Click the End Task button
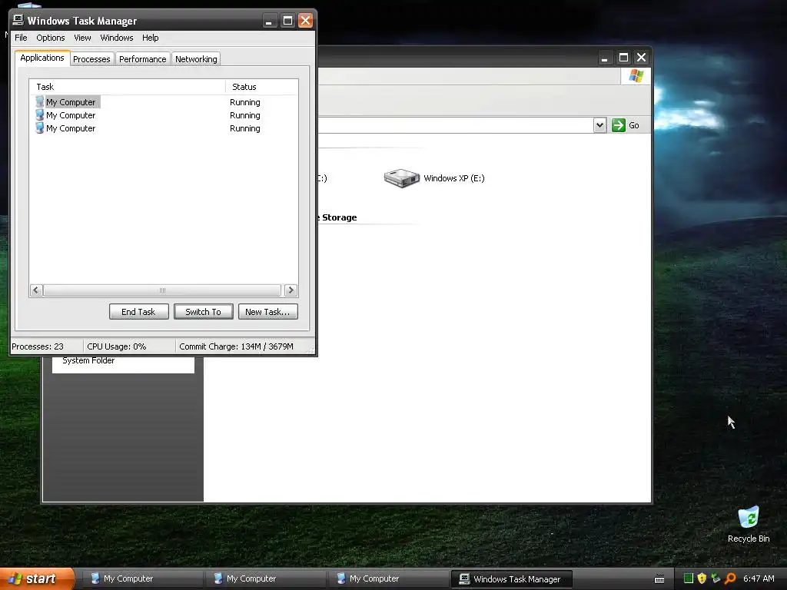 pos(138,312)
